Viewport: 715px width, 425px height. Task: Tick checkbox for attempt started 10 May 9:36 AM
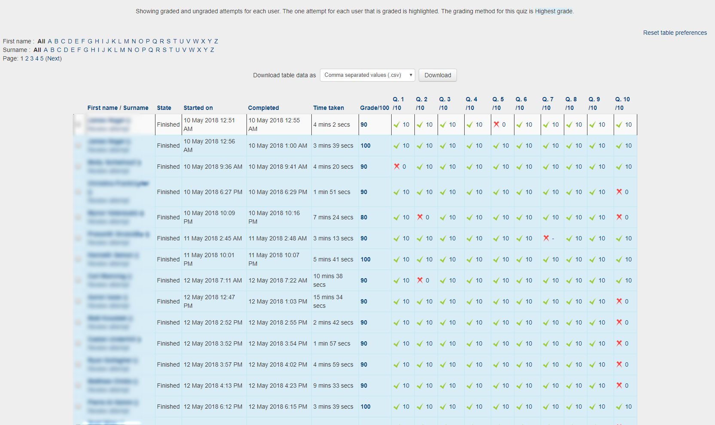[x=78, y=167]
